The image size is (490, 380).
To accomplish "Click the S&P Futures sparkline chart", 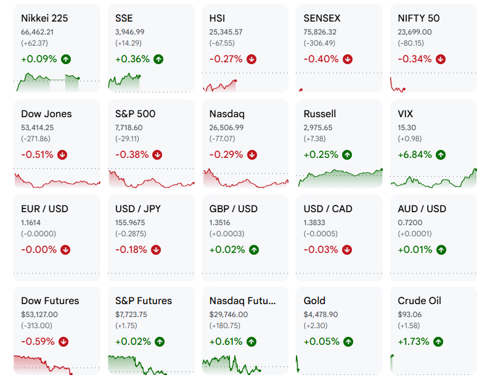I will 137,365.
